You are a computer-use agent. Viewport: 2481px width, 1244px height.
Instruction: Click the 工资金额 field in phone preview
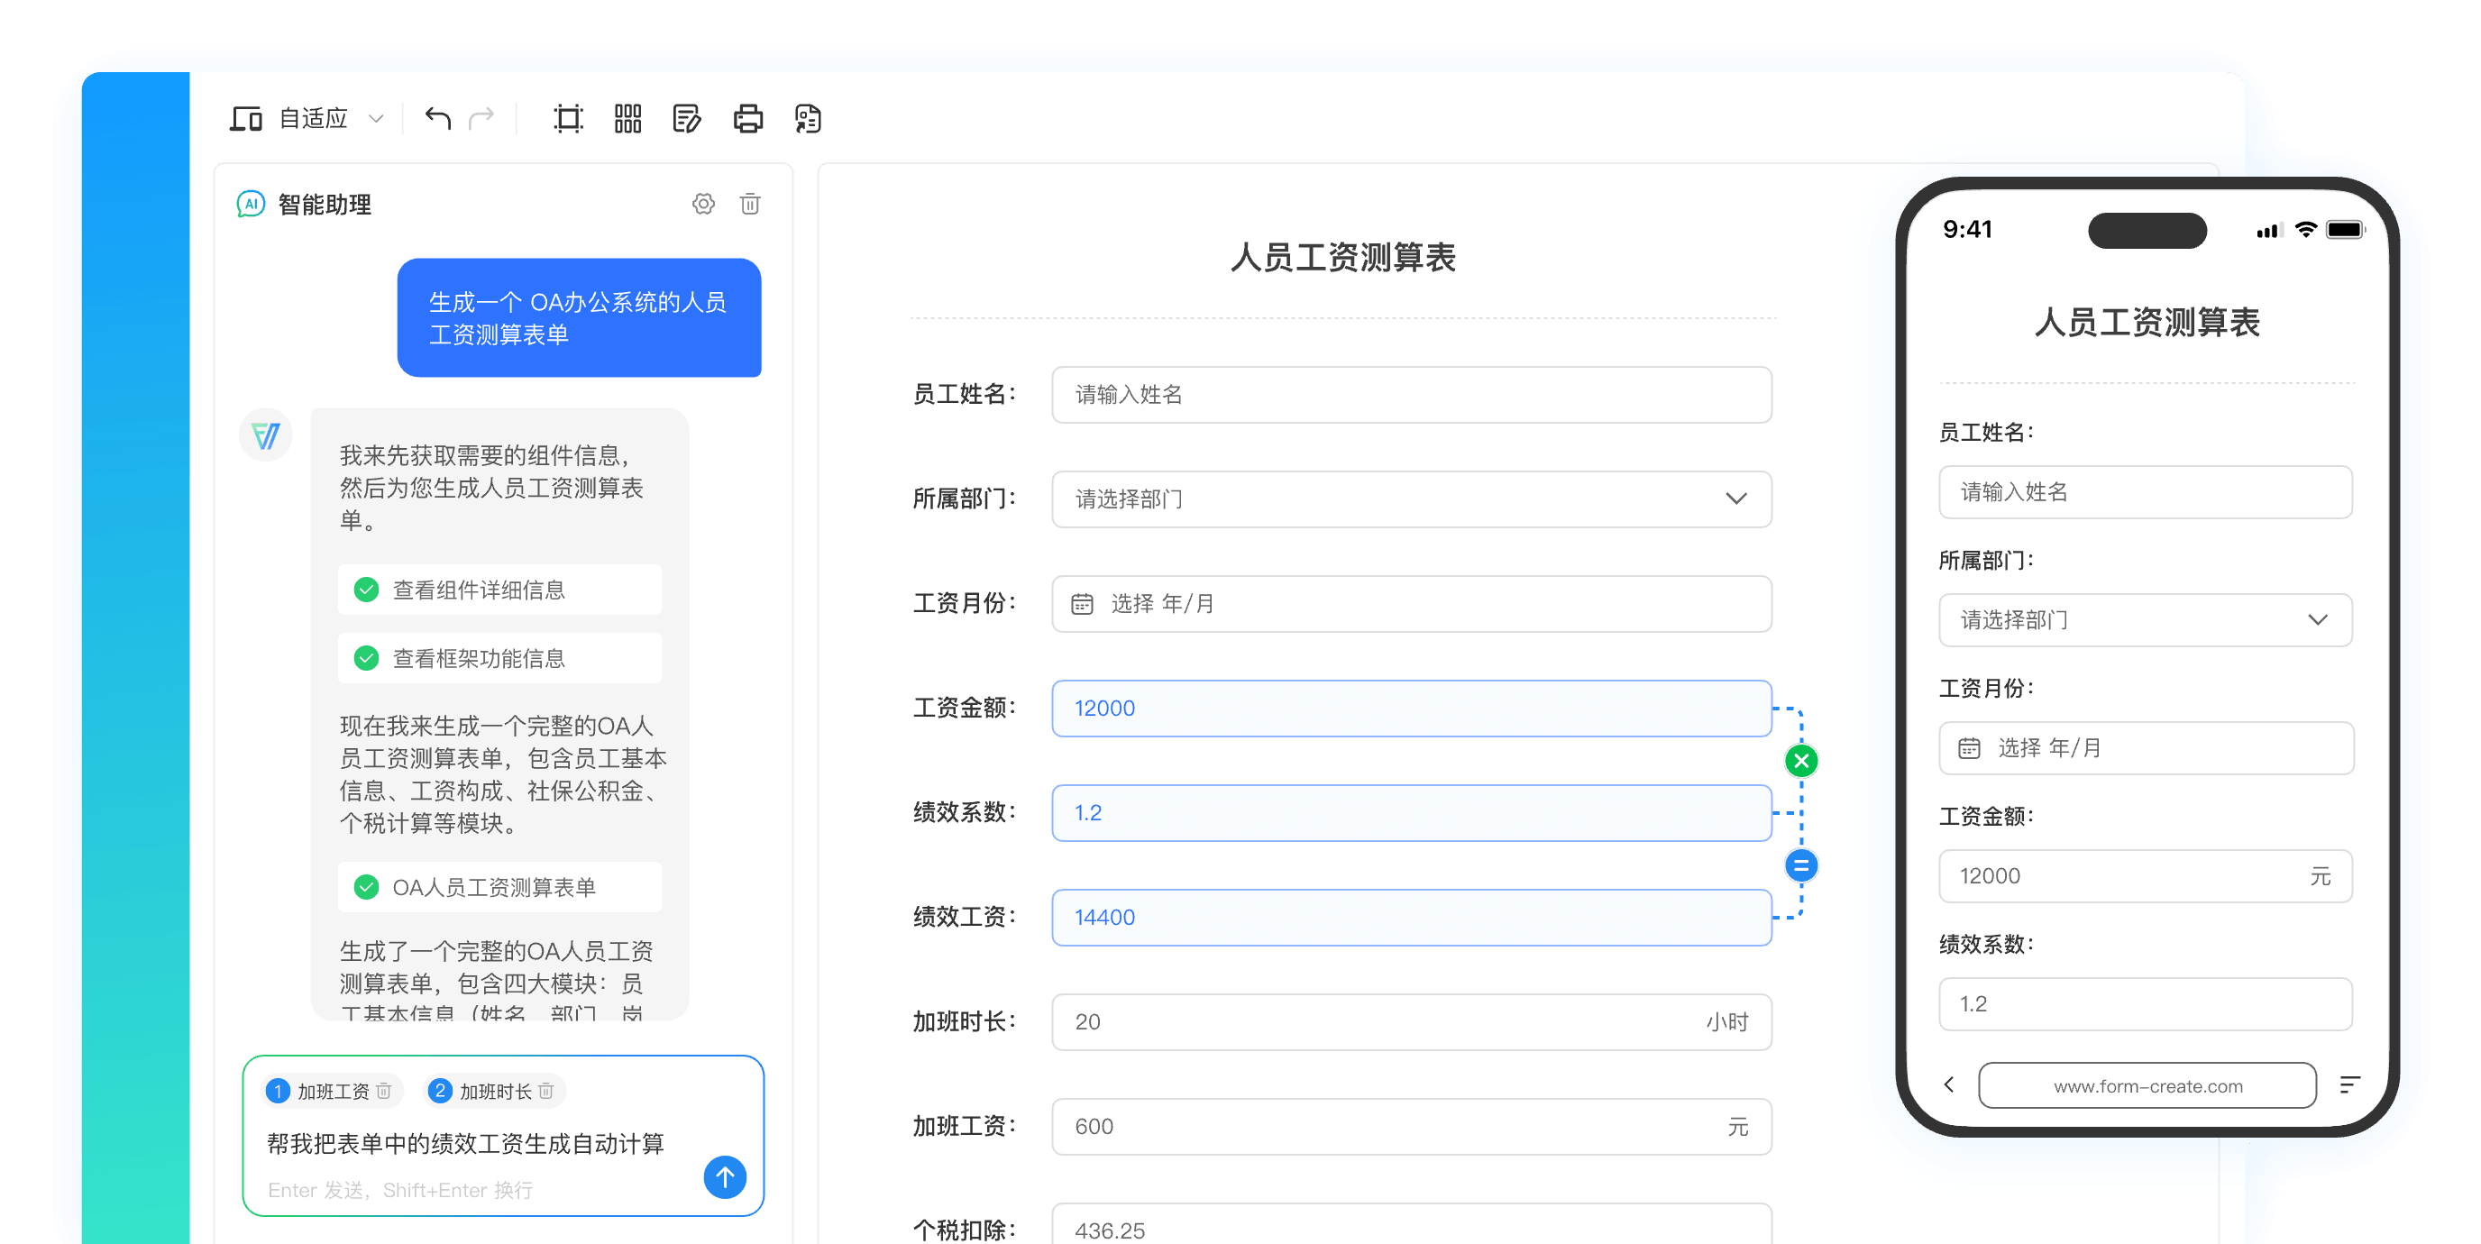(x=2145, y=876)
